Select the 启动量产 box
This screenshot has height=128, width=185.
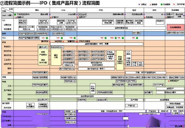coord(148,92)
